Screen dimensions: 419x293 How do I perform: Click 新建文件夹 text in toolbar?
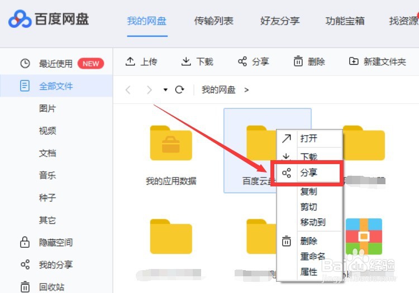point(385,62)
